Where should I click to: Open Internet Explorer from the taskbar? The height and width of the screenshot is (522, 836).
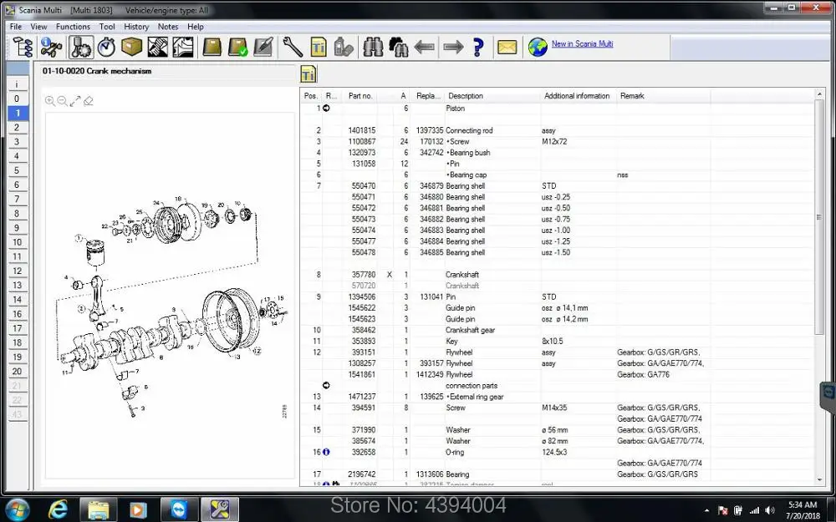tap(58, 509)
